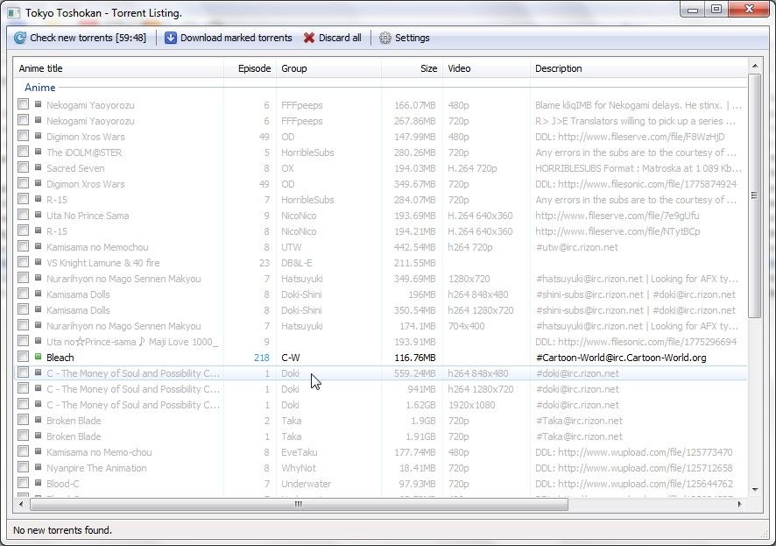The image size is (776, 546).
Task: Click horizontal scrollbar right arrow
Action: pyautogui.click(x=739, y=505)
